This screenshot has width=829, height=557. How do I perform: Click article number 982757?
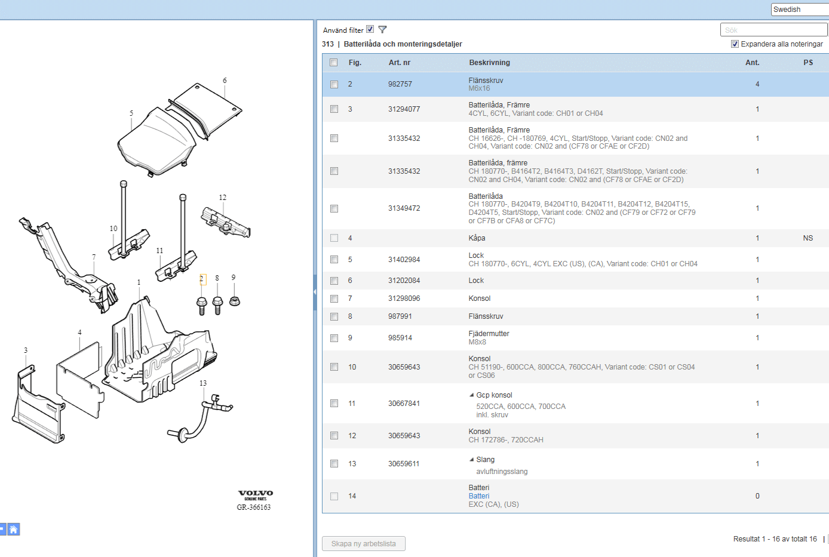[x=400, y=84]
